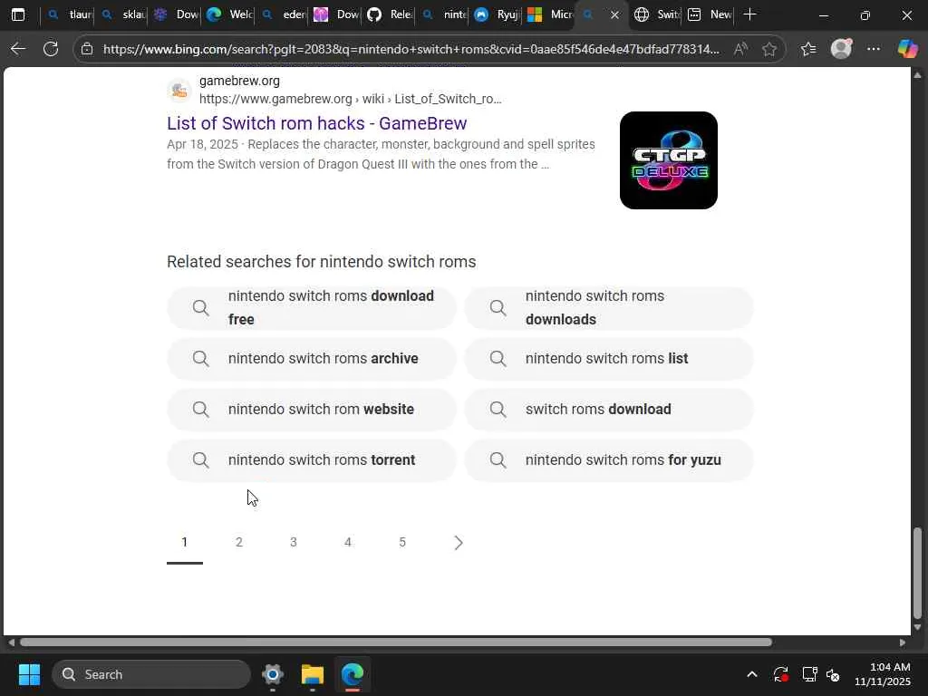Open the display network tray icon
The height and width of the screenshot is (696, 928).
809,674
